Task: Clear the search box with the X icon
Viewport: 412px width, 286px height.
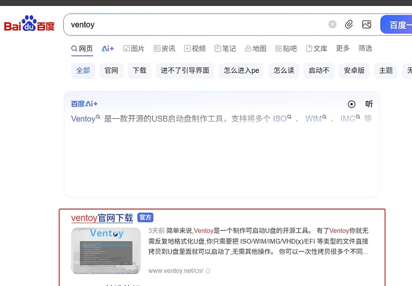Action: [x=333, y=24]
